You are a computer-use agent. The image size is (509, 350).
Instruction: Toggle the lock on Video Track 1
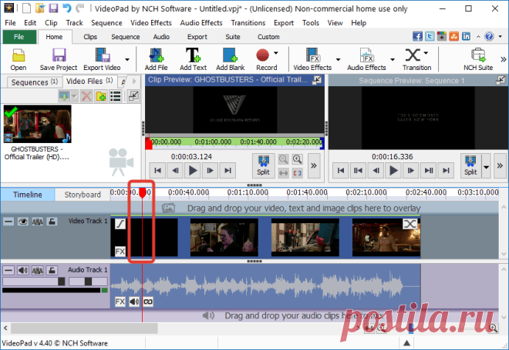(52, 222)
